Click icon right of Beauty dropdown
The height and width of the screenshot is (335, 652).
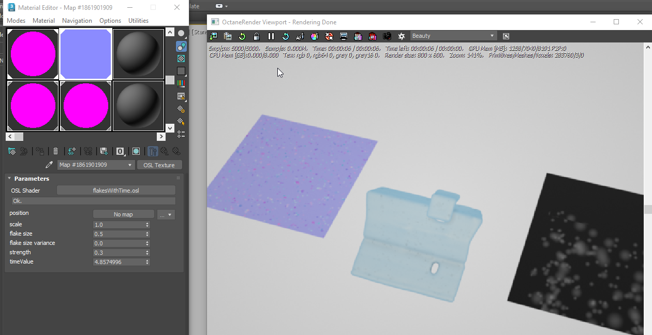coord(506,36)
